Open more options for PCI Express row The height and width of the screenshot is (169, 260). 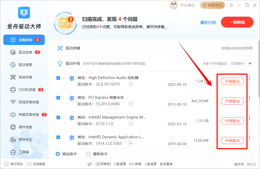point(250,98)
